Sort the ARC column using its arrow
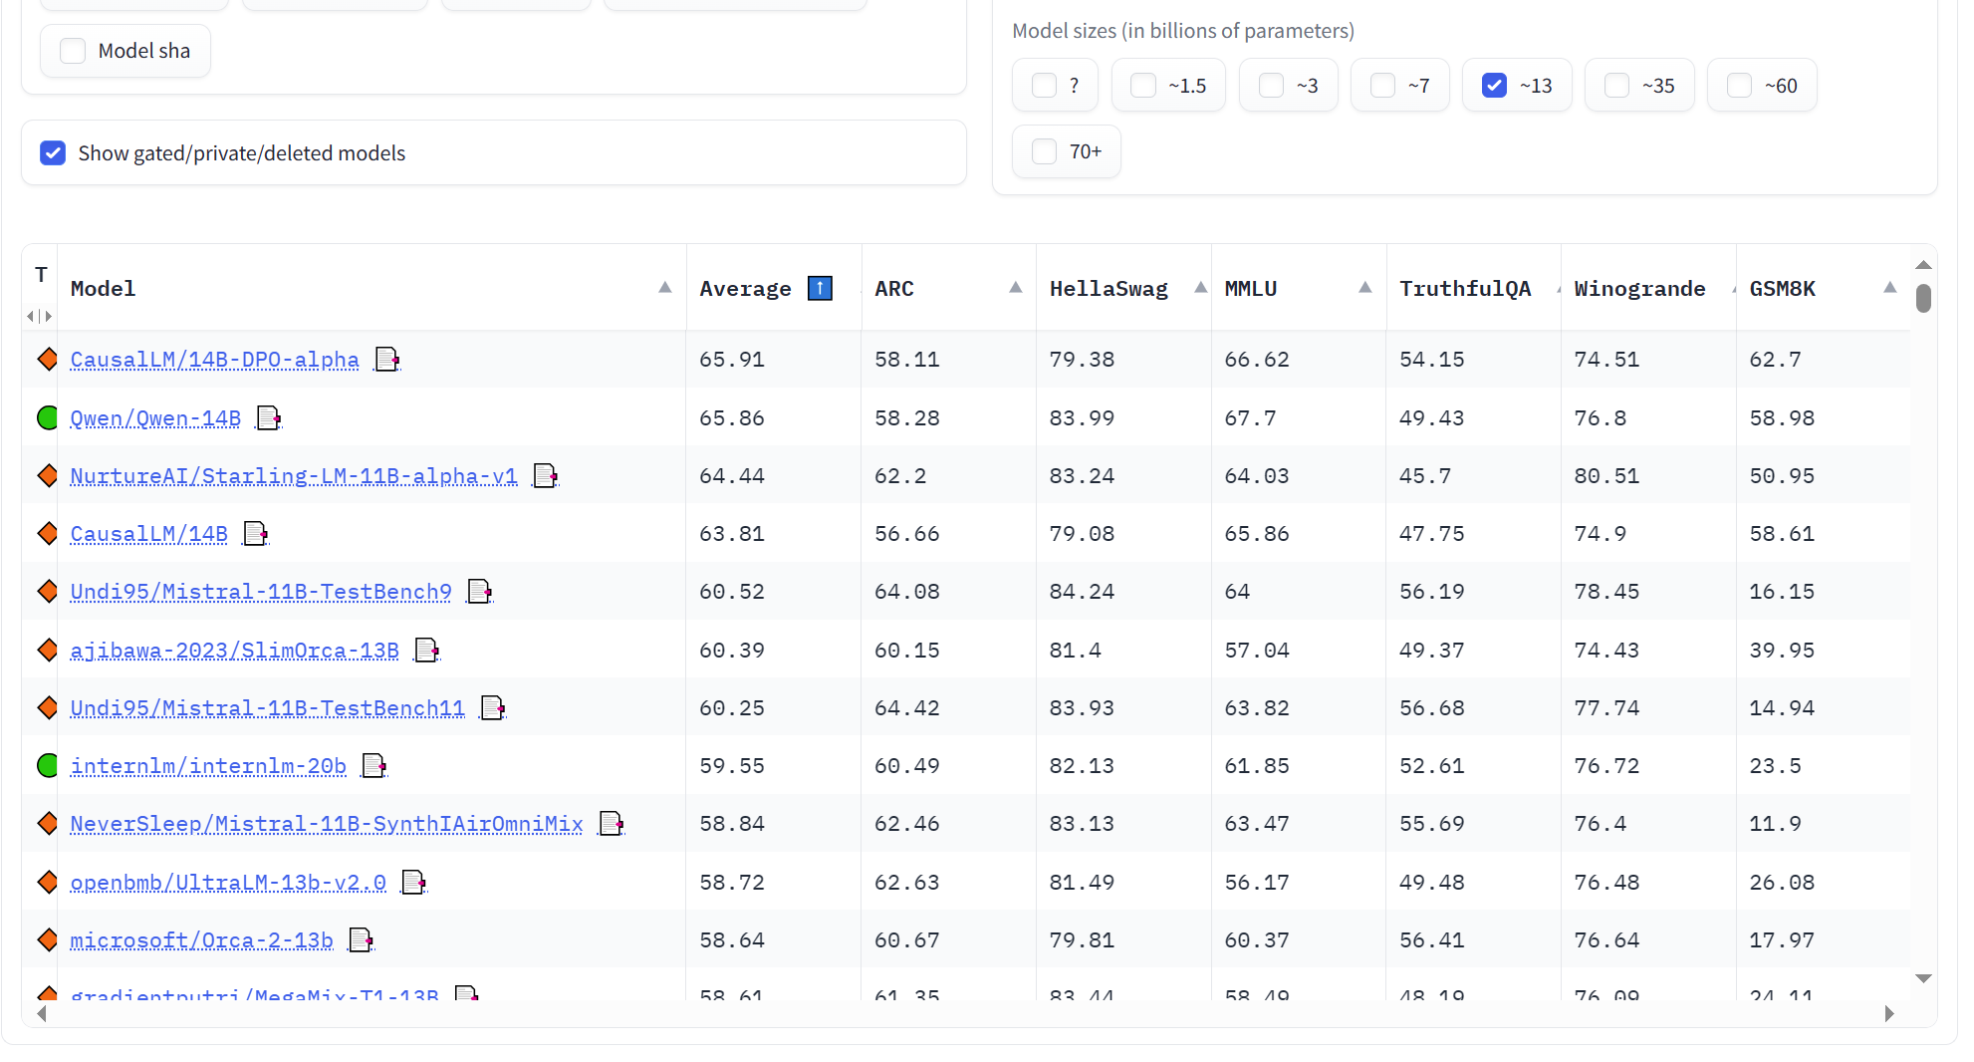The width and height of the screenshot is (1974, 1062). coord(1015,288)
